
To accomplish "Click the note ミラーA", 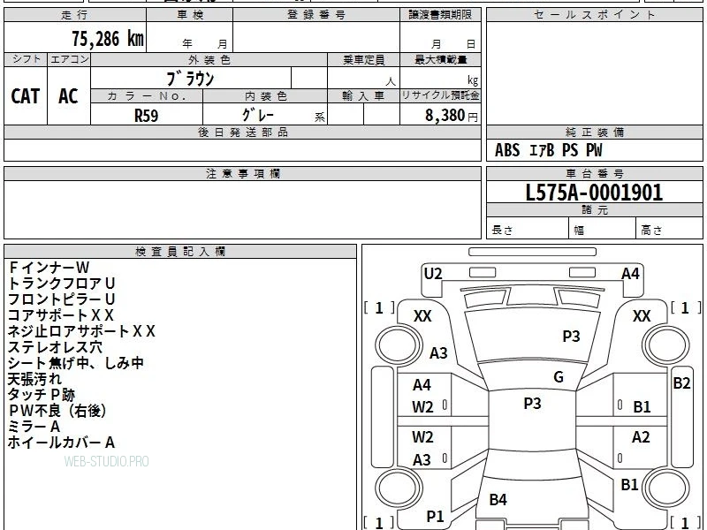I will [x=34, y=427].
